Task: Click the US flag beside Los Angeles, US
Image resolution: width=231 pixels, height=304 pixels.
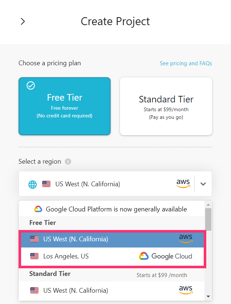Action: point(35,256)
